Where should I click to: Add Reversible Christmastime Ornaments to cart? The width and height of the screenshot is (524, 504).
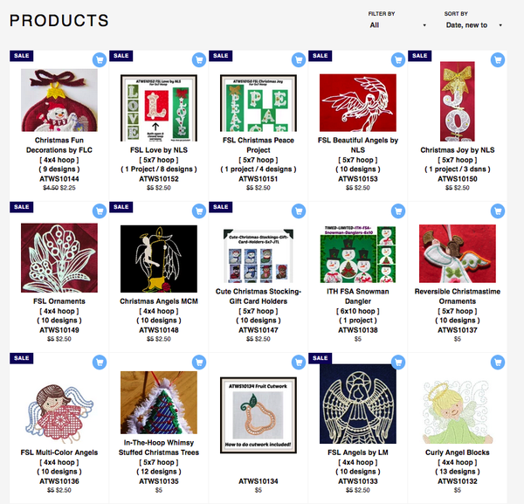click(x=498, y=211)
